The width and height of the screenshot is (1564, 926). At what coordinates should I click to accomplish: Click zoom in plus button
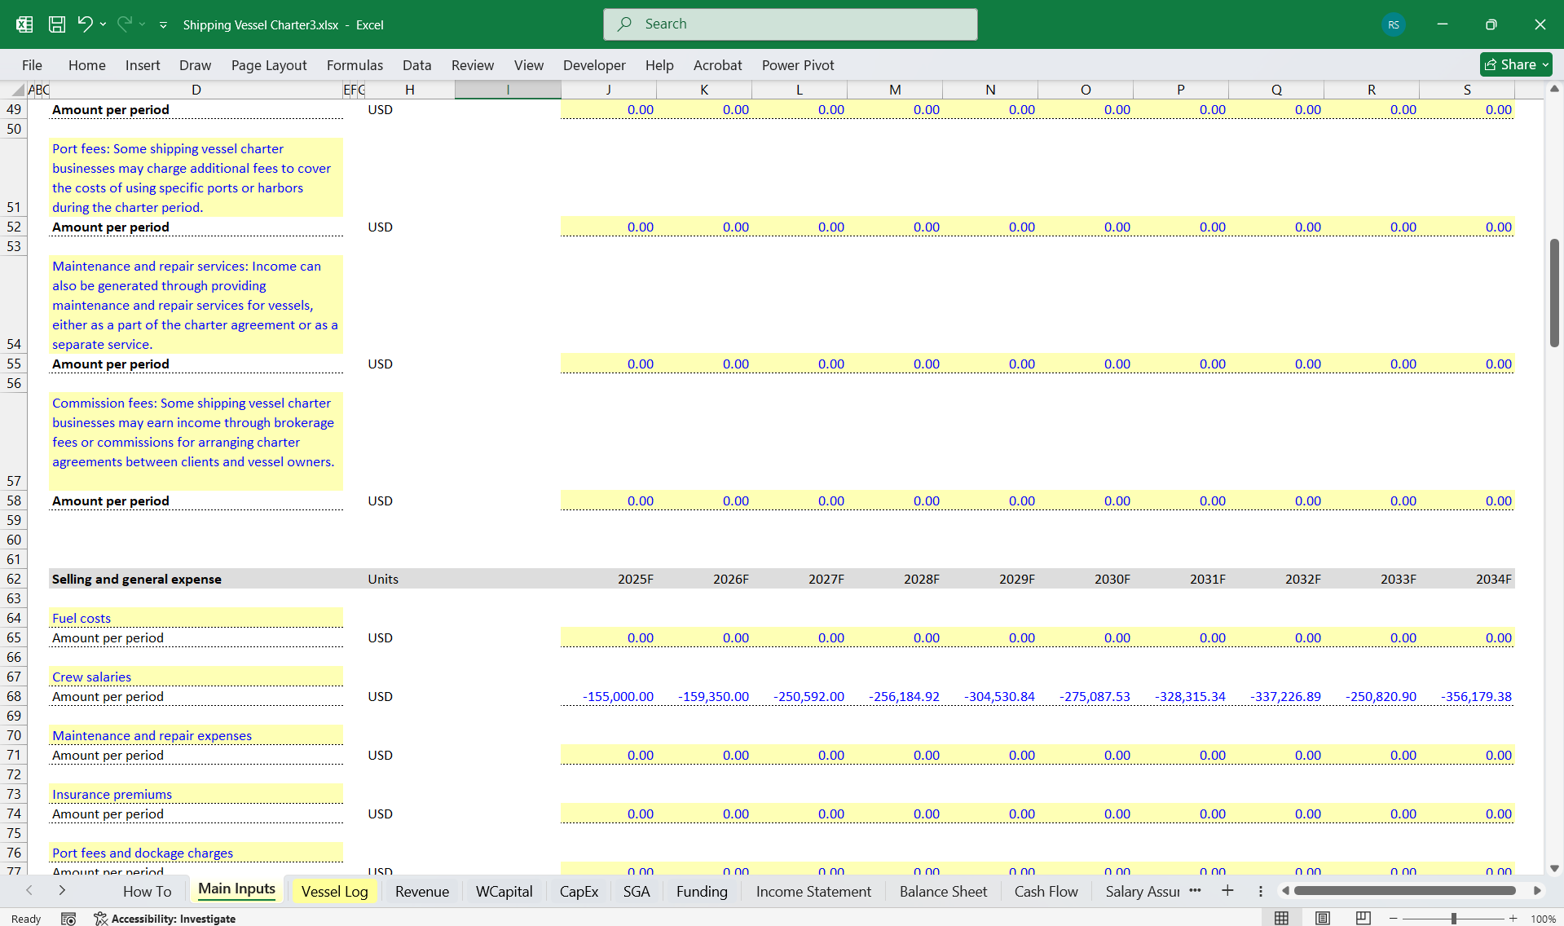pos(1513,919)
